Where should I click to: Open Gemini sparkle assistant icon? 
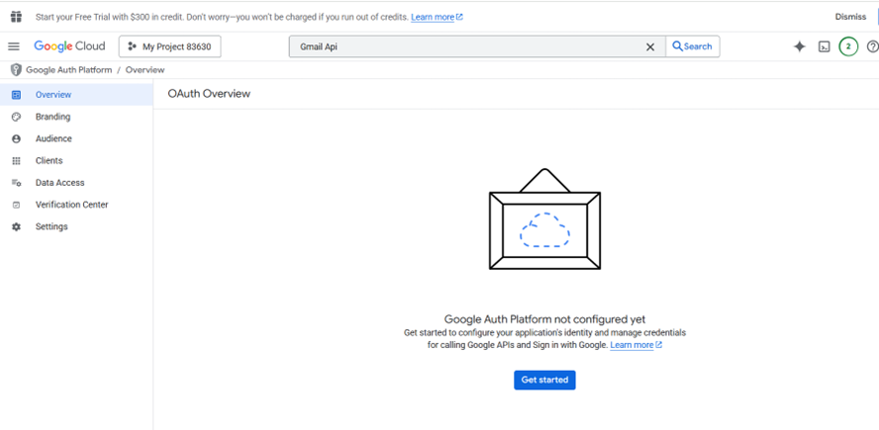800,47
